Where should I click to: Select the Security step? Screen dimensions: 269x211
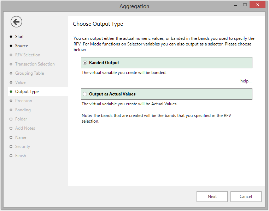click(23, 147)
